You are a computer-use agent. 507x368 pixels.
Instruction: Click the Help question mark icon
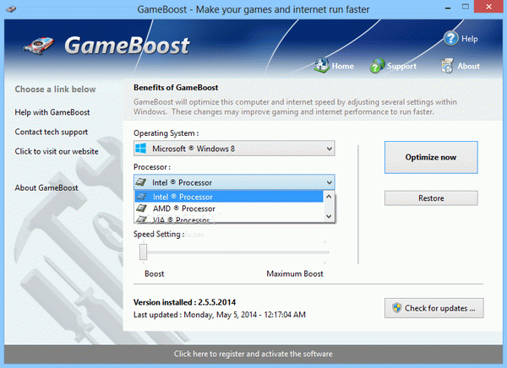pos(450,39)
